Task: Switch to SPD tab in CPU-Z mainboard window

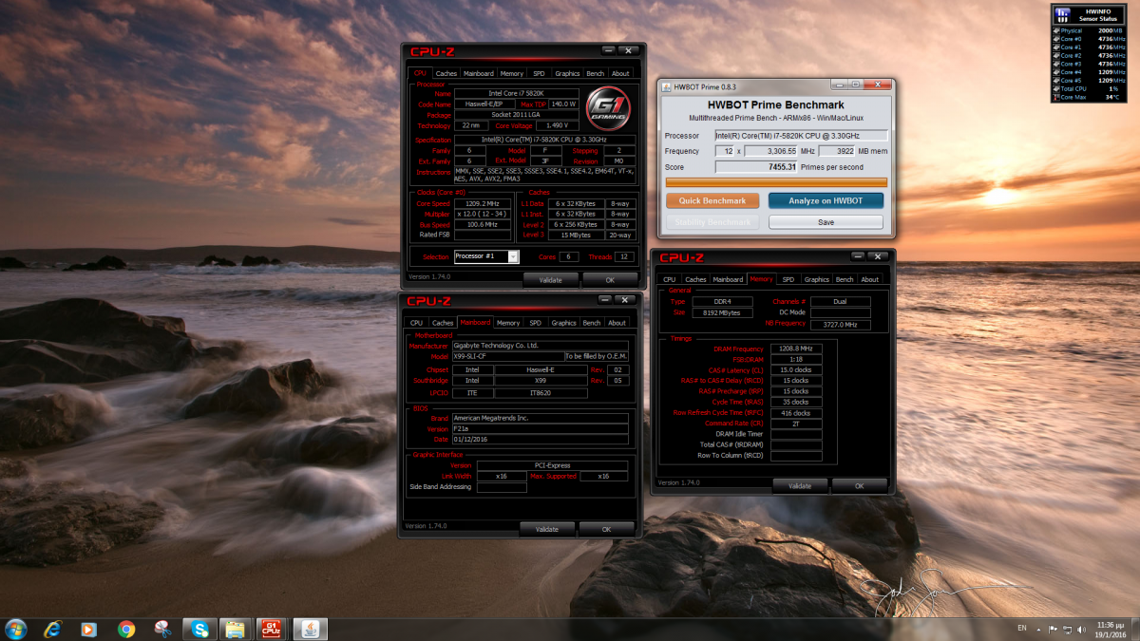Action: tap(535, 323)
